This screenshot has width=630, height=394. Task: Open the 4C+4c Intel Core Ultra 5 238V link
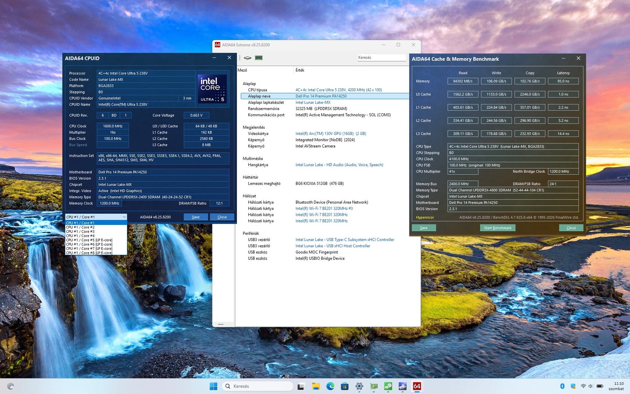pyautogui.click(x=339, y=90)
